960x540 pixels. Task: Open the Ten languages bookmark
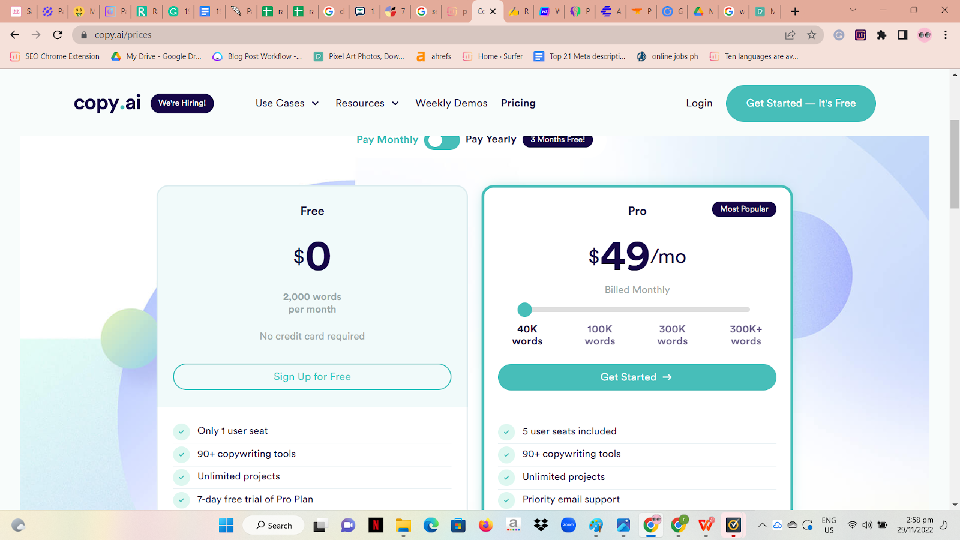pyautogui.click(x=754, y=56)
